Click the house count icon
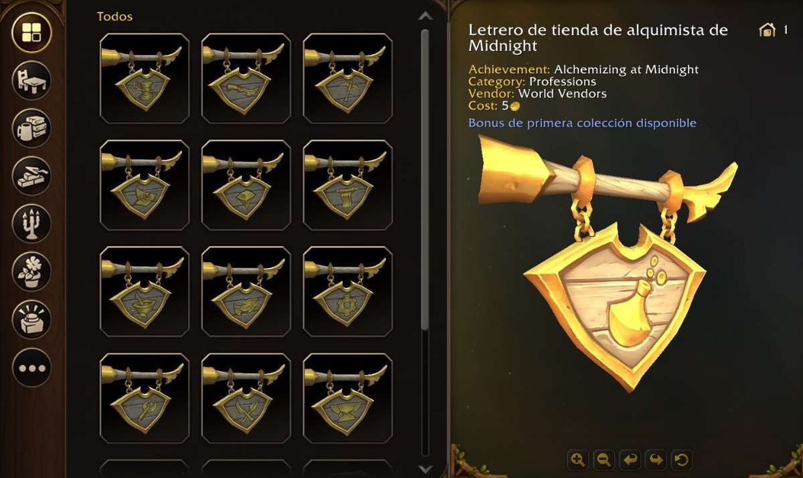Viewport: 803px width, 478px height. click(768, 30)
